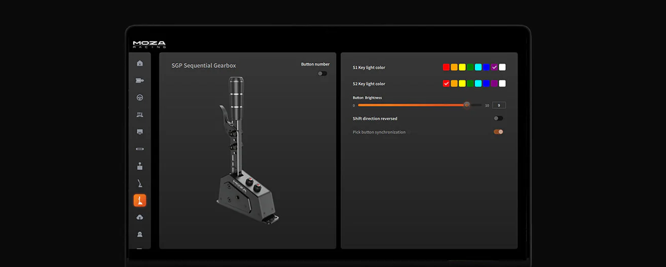Click the 'SGP Sequential Gearbox' title
This screenshot has height=267, width=666.
tap(204, 65)
